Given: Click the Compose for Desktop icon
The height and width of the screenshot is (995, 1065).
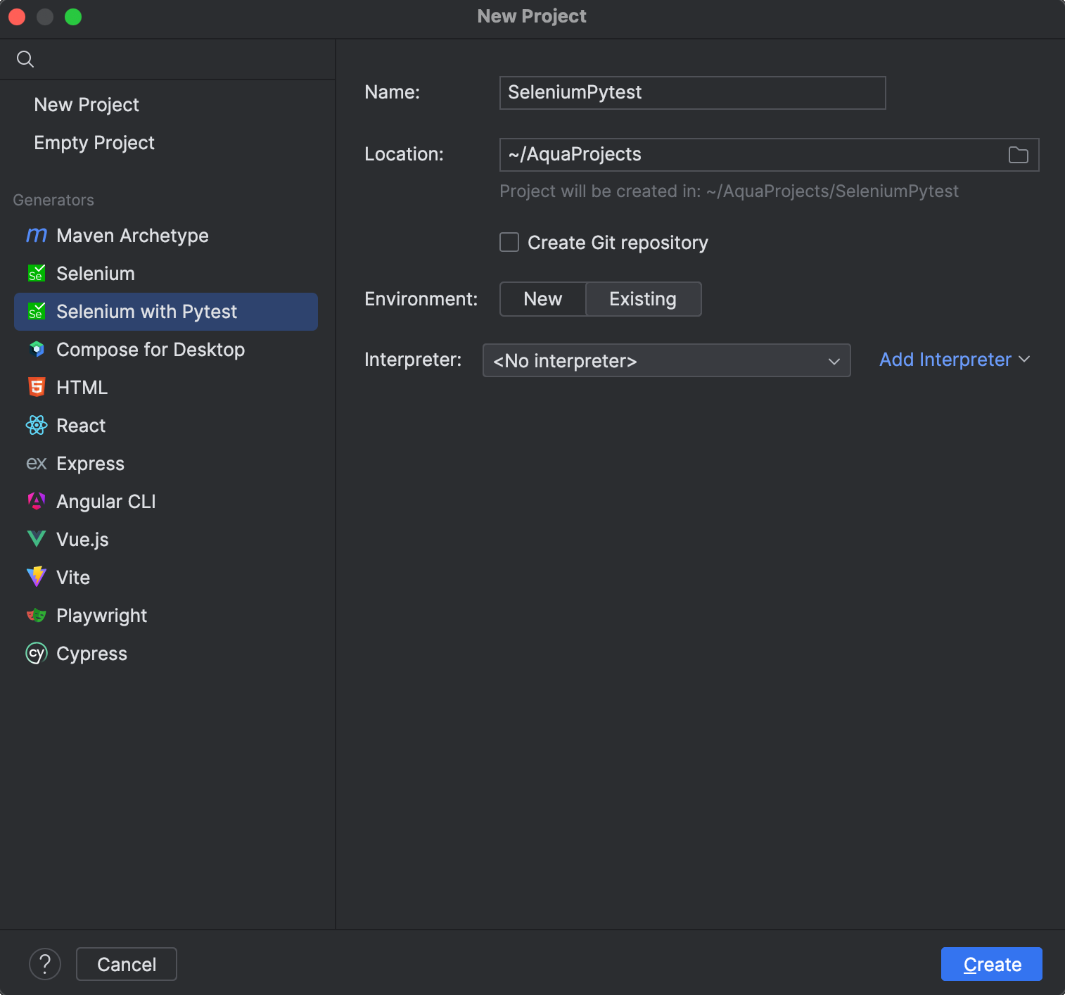Looking at the screenshot, I should (x=37, y=350).
